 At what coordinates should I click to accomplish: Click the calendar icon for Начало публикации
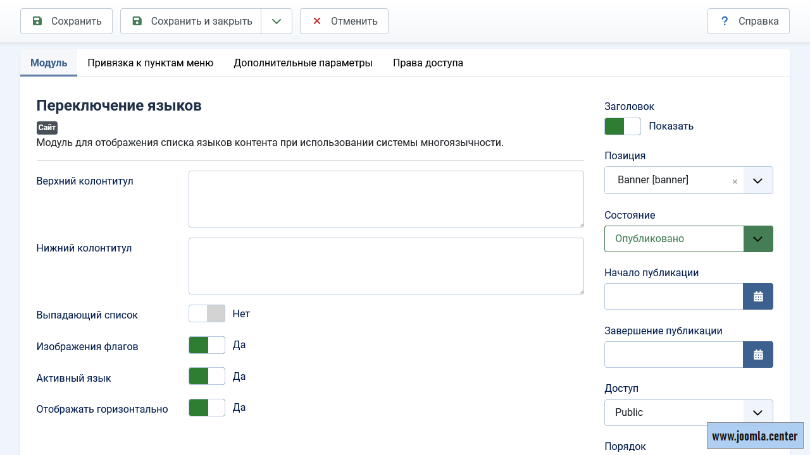[x=757, y=296]
